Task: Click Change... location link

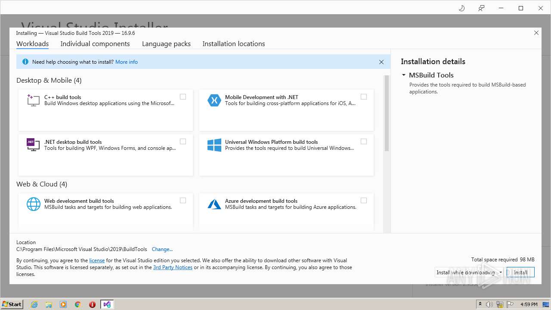Action: pyautogui.click(x=162, y=249)
